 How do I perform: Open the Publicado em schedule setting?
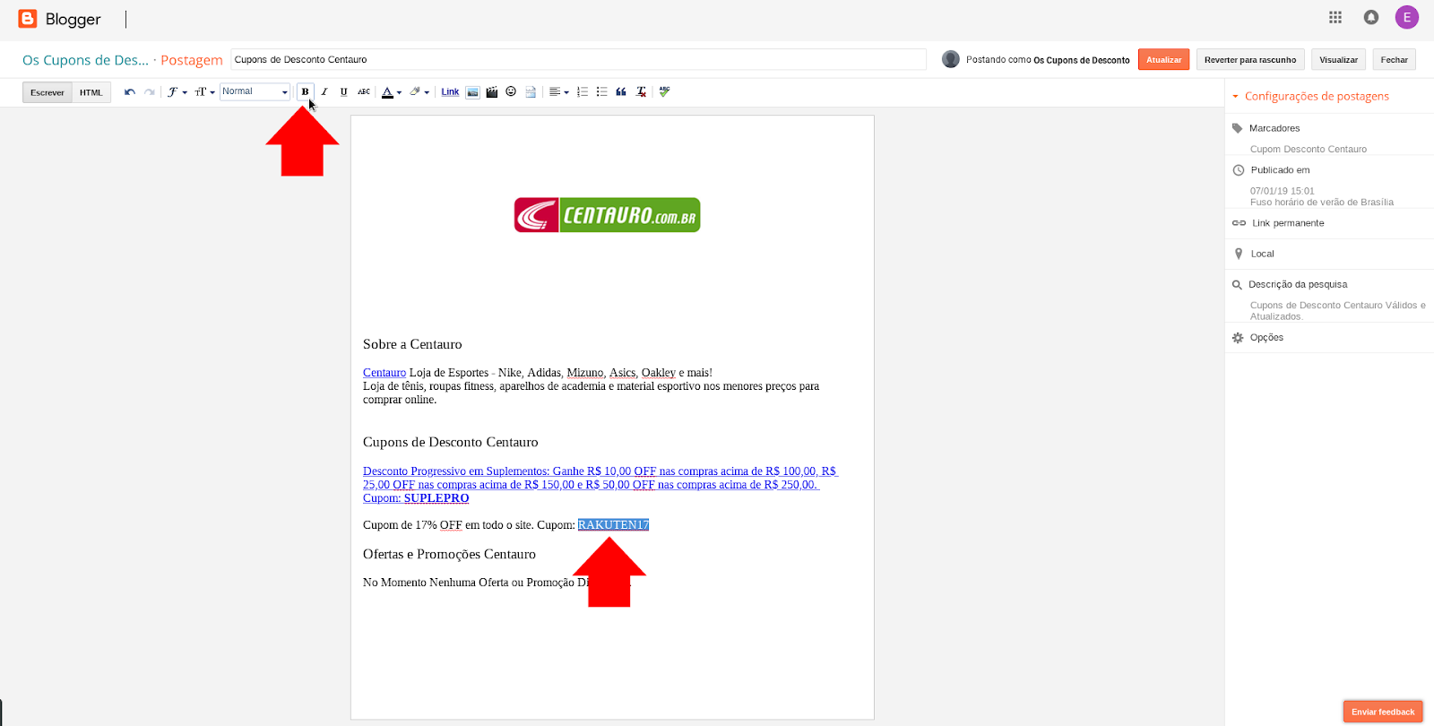(x=1280, y=170)
